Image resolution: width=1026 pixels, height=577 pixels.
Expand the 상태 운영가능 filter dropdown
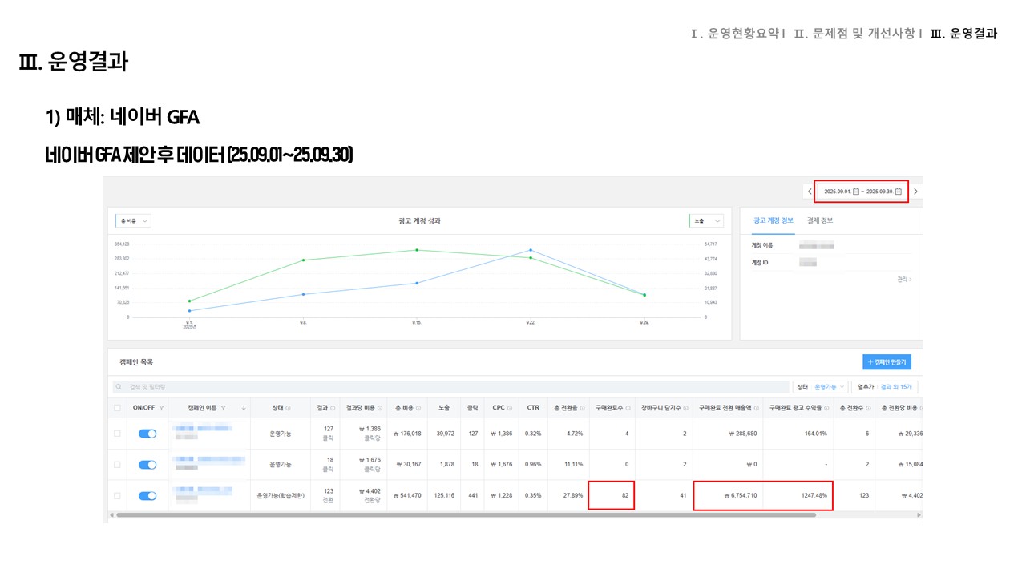click(x=819, y=387)
